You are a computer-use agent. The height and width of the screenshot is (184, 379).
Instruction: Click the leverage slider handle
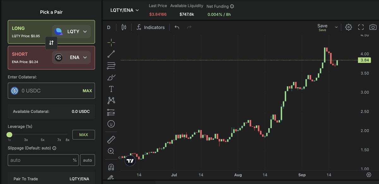[x=9, y=135]
